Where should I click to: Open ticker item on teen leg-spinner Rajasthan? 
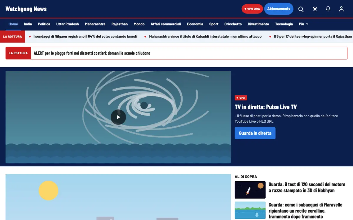pyautogui.click(x=313, y=37)
